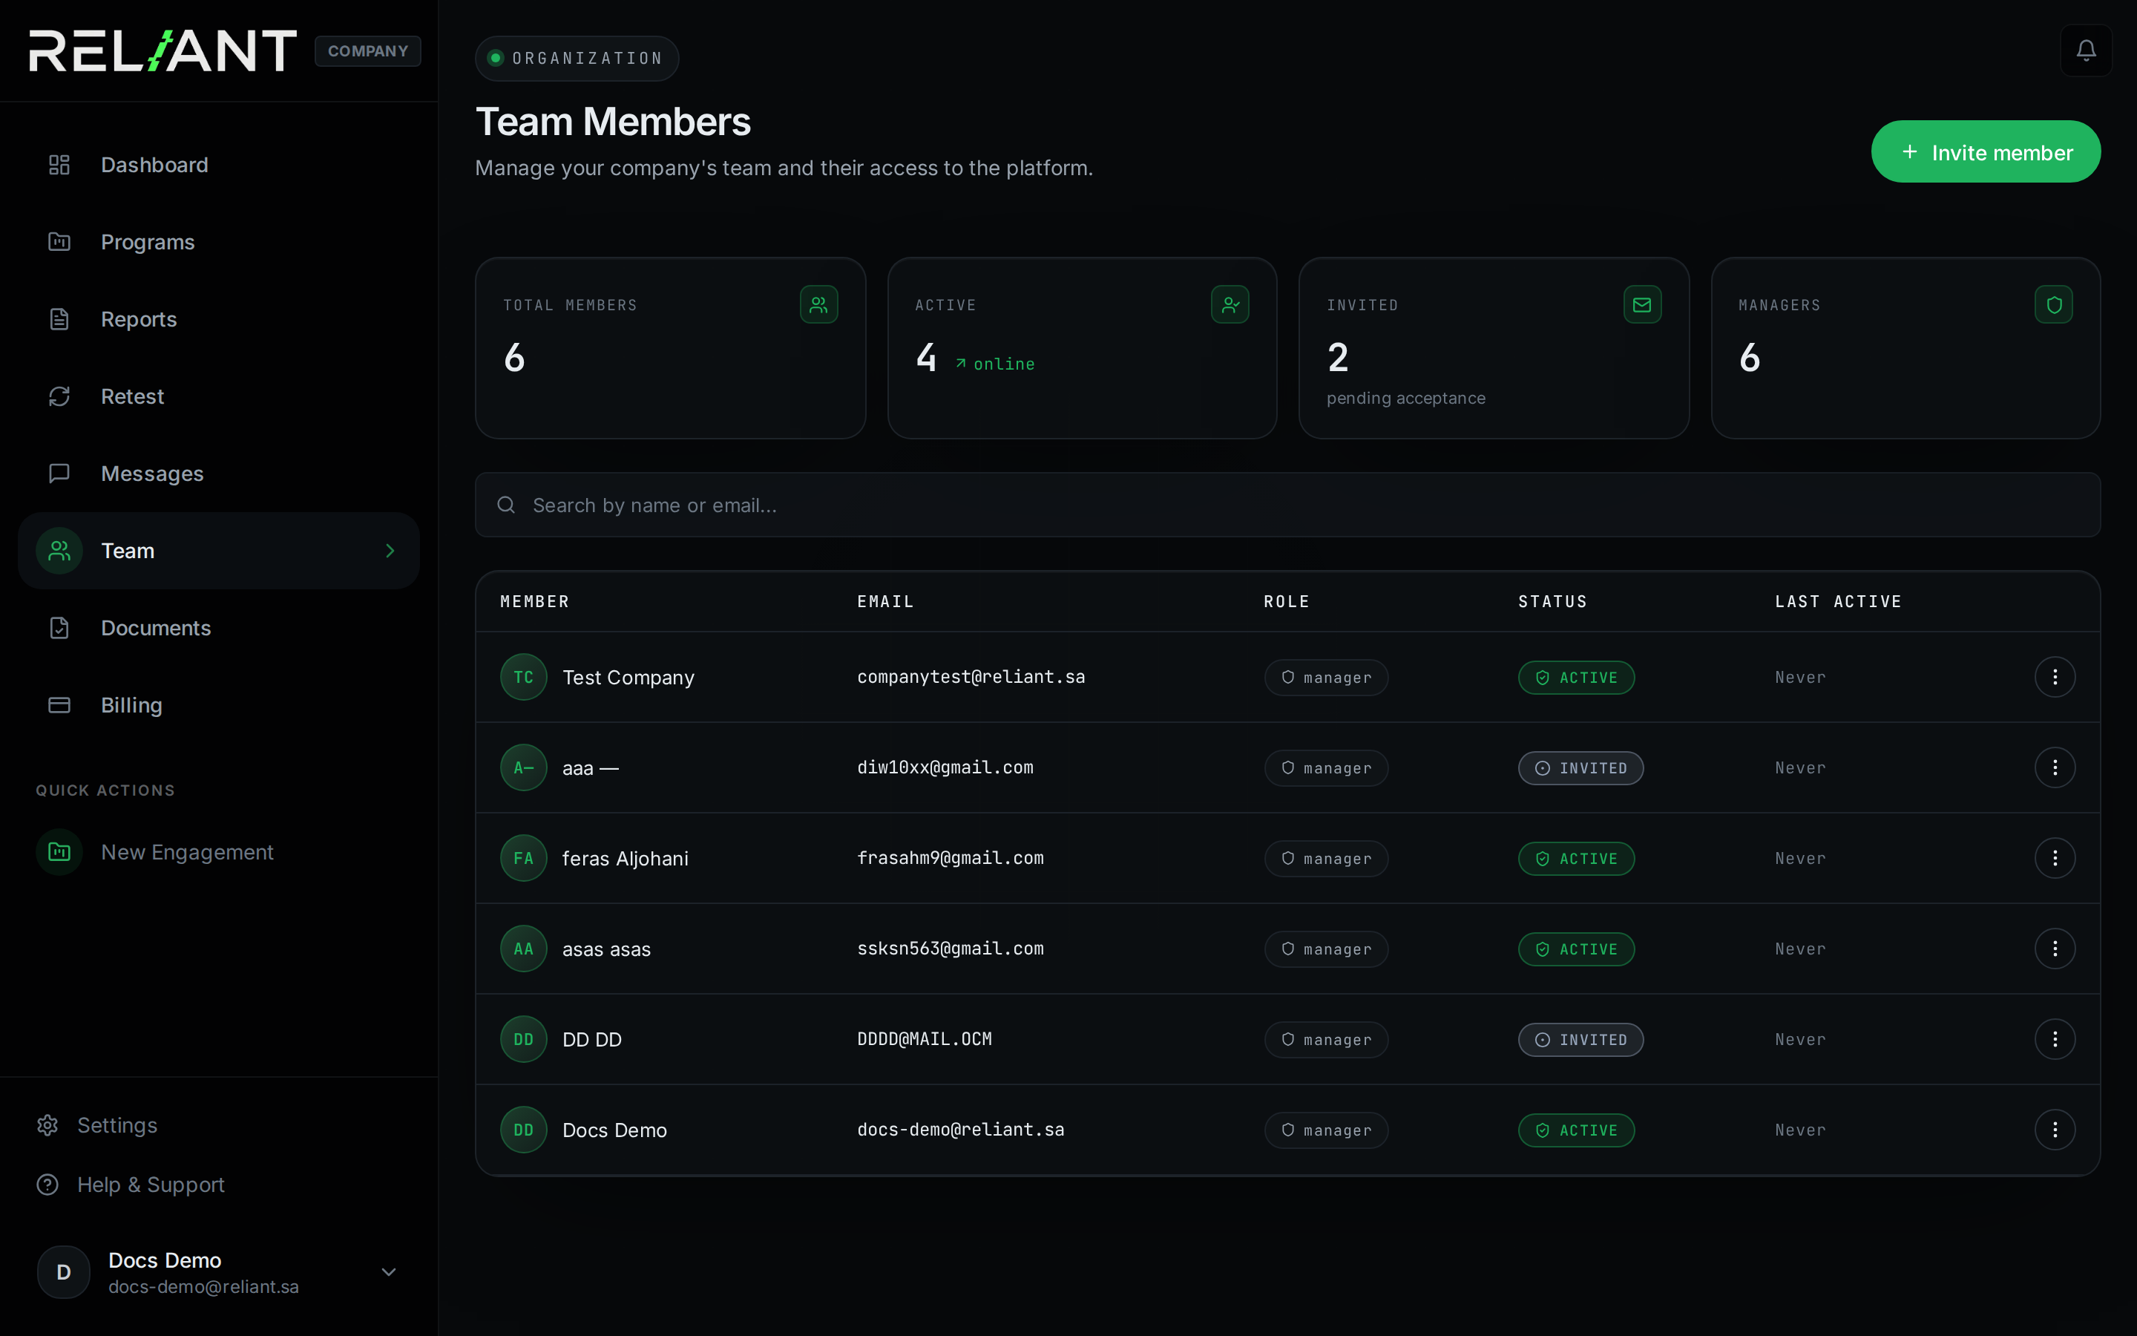The image size is (2137, 1336).
Task: Open actions menu for feras Aljohani
Action: point(2055,858)
